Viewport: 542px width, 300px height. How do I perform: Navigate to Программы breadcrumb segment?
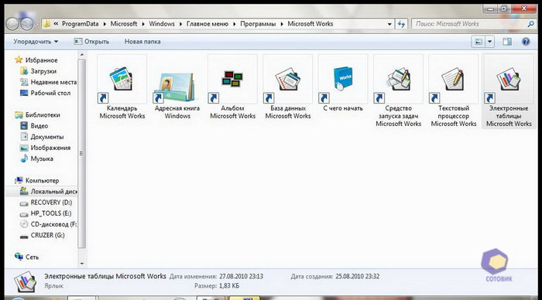click(x=258, y=24)
